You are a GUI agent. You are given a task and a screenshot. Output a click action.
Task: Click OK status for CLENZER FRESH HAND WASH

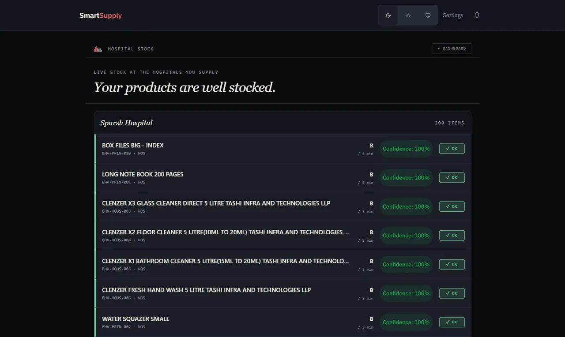coord(452,293)
